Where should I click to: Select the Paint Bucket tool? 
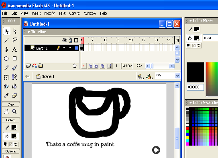tap(14, 86)
